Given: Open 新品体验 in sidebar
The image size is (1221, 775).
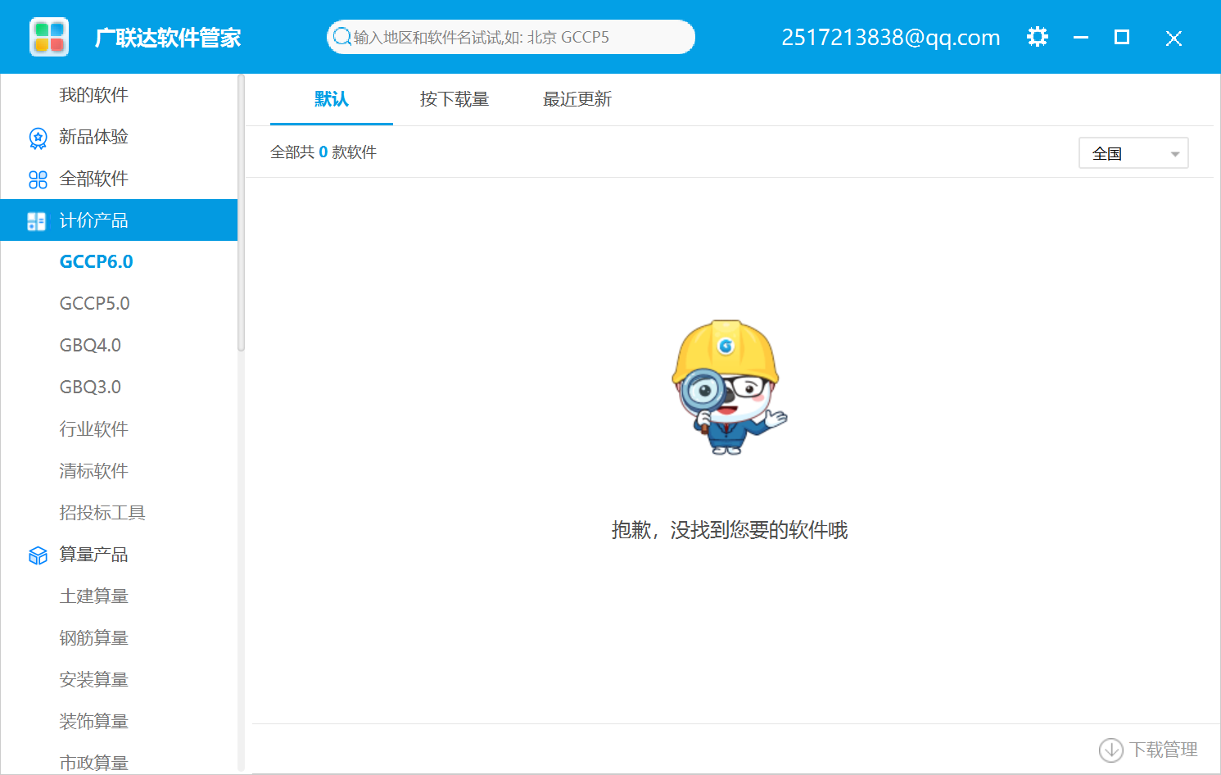Looking at the screenshot, I should [119, 137].
